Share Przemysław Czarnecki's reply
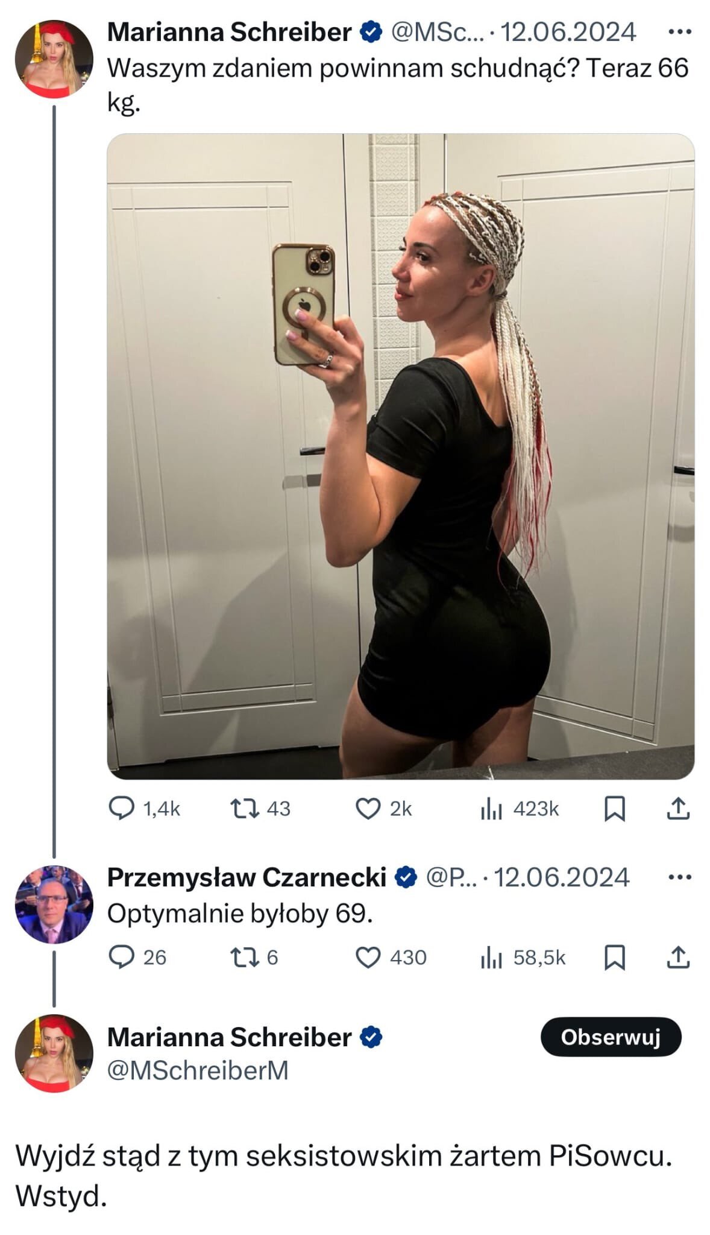 (677, 957)
